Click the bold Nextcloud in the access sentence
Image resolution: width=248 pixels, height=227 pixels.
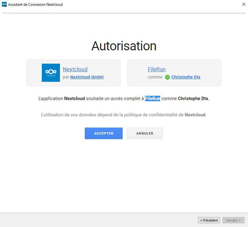click(x=74, y=98)
